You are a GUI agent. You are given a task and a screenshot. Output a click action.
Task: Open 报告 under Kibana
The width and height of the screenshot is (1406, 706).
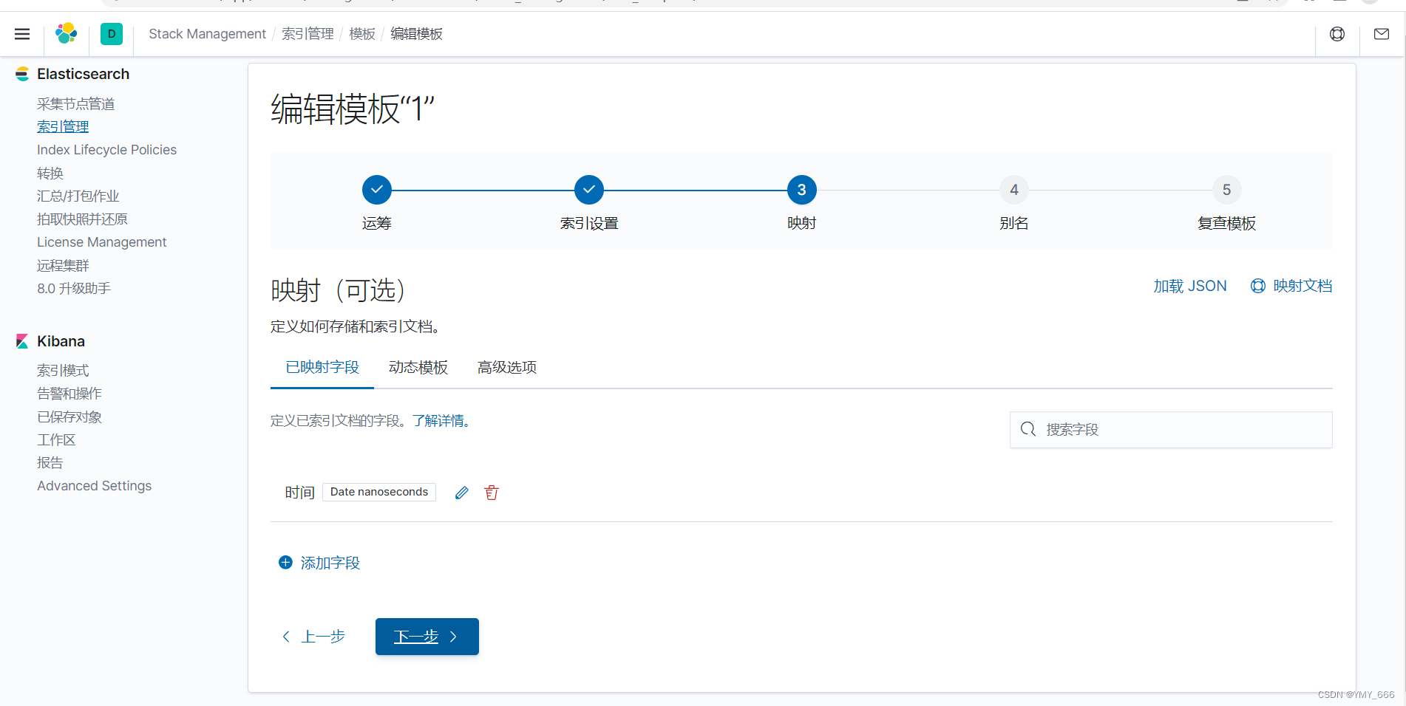(50, 463)
